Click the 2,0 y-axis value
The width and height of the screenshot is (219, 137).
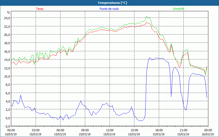[8, 109]
